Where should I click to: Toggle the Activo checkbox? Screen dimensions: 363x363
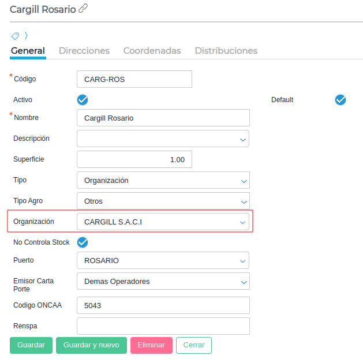point(83,100)
